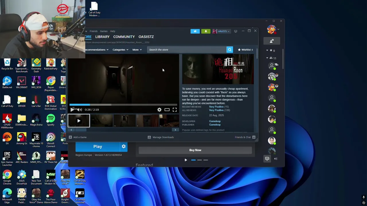Image resolution: width=367 pixels, height=206 pixels.
Task: Open the Games menu in Steam
Action: pos(104,31)
